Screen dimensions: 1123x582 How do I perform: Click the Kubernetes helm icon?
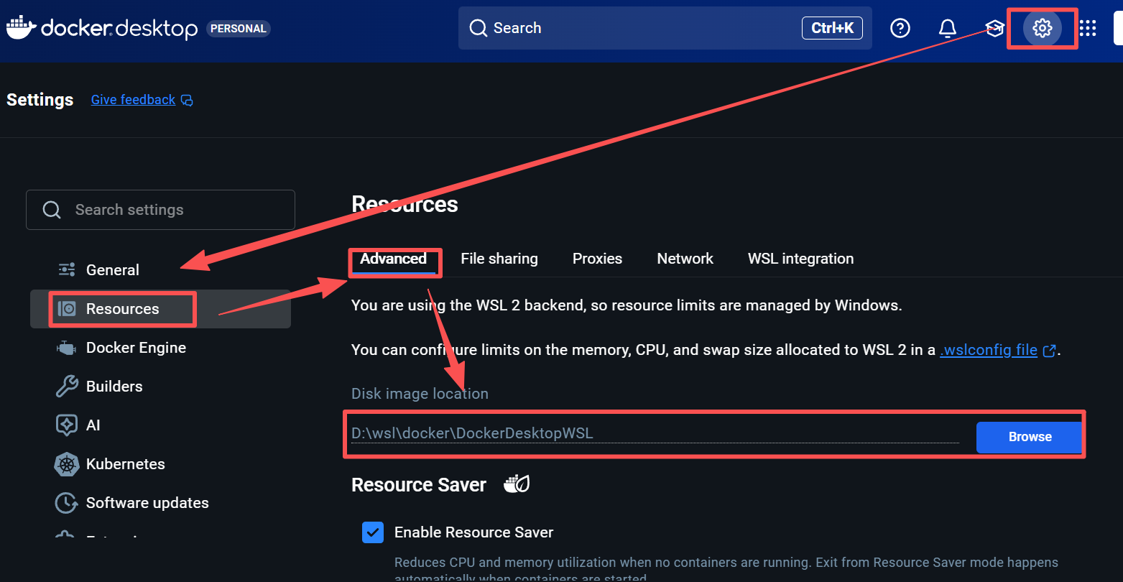tap(67, 464)
